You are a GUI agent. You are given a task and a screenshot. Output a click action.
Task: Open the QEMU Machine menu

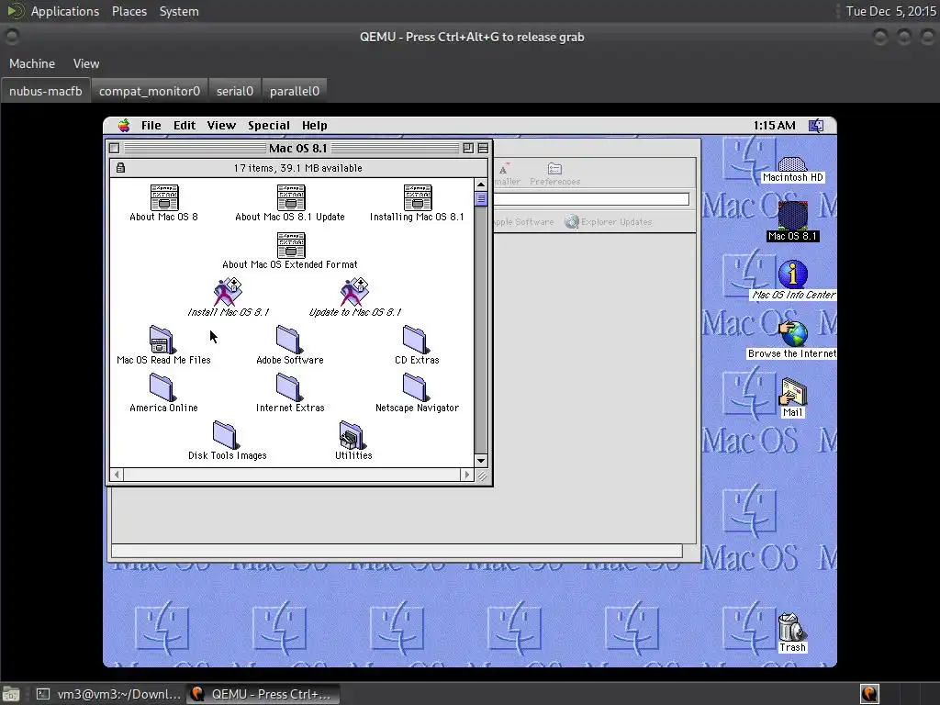tap(32, 63)
